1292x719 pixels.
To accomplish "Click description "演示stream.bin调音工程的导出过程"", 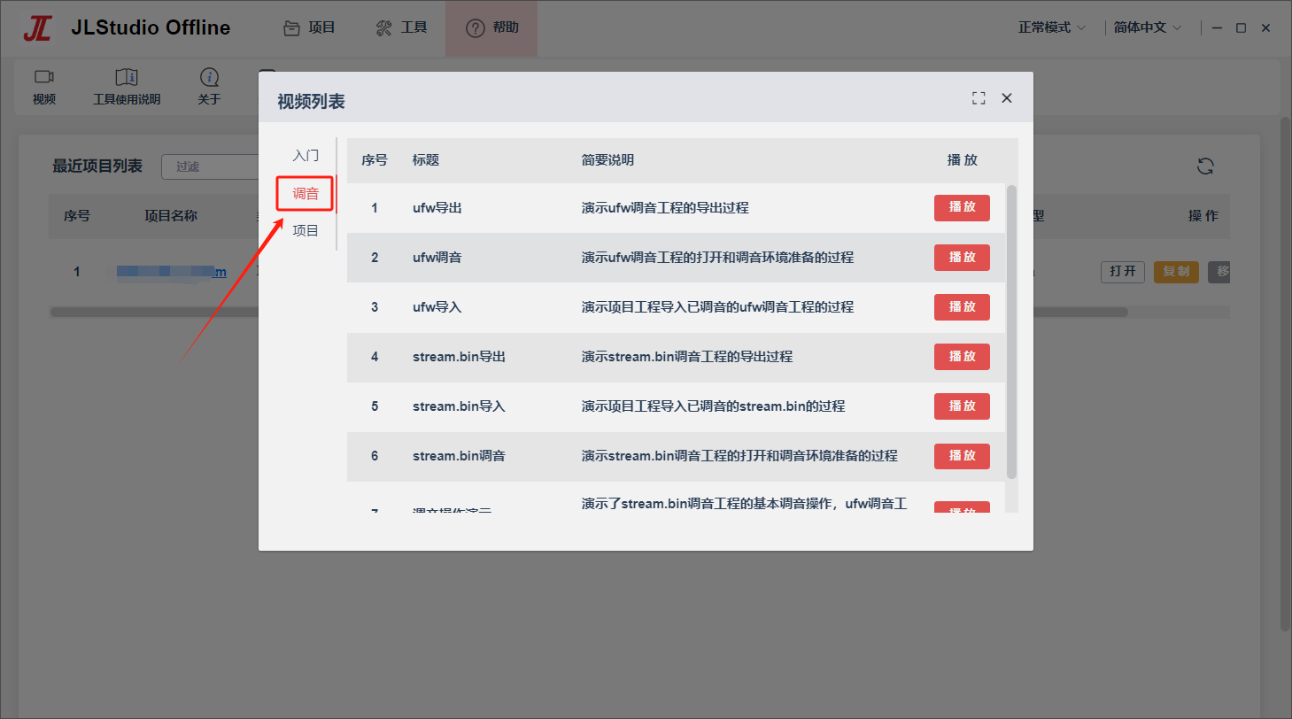I will (687, 357).
